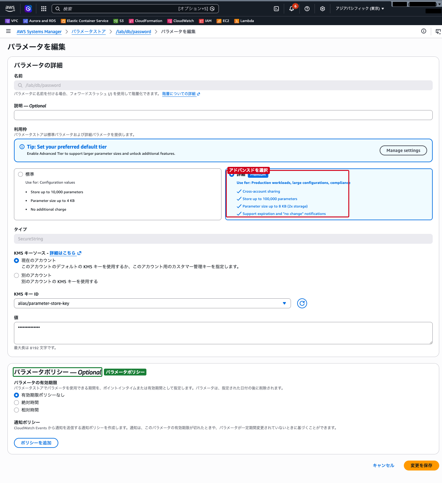Open the help question mark icon

[307, 9]
